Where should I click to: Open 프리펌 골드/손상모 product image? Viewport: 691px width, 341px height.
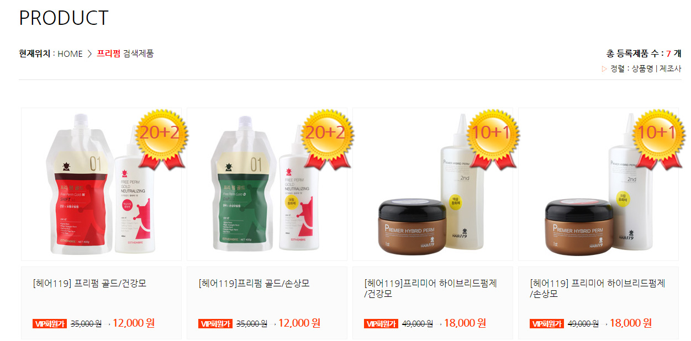pos(267,184)
